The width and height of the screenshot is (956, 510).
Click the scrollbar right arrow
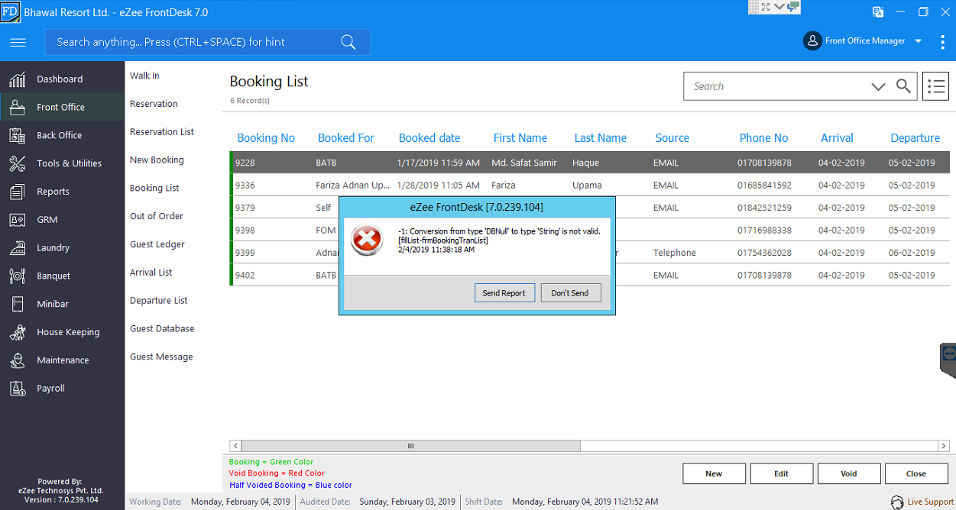(944, 446)
